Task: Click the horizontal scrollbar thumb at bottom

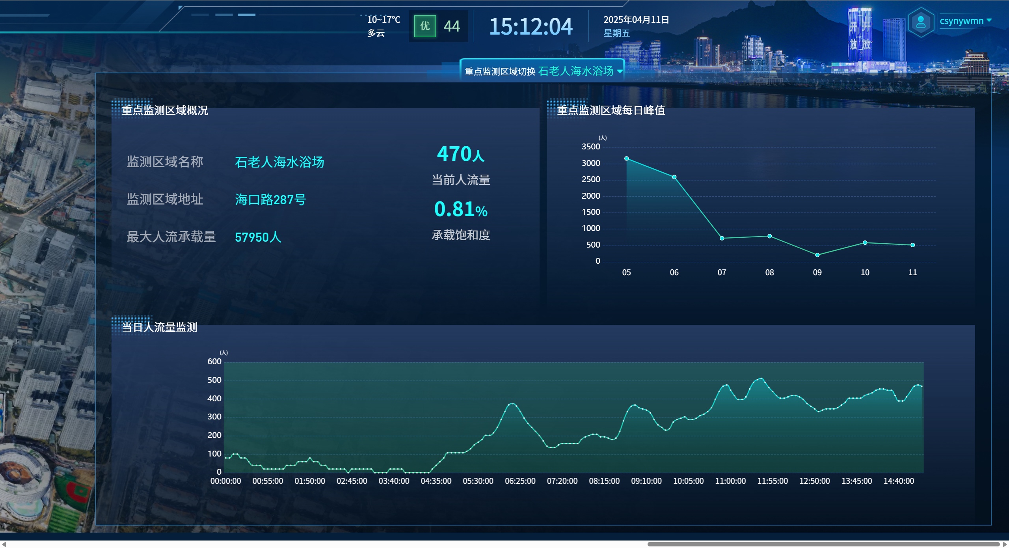Action: 824,544
